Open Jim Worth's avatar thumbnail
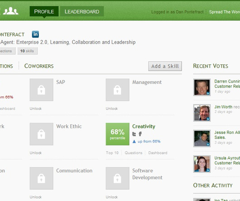Image resolution: width=240 pixels, height=201 pixels. (x=202, y=113)
